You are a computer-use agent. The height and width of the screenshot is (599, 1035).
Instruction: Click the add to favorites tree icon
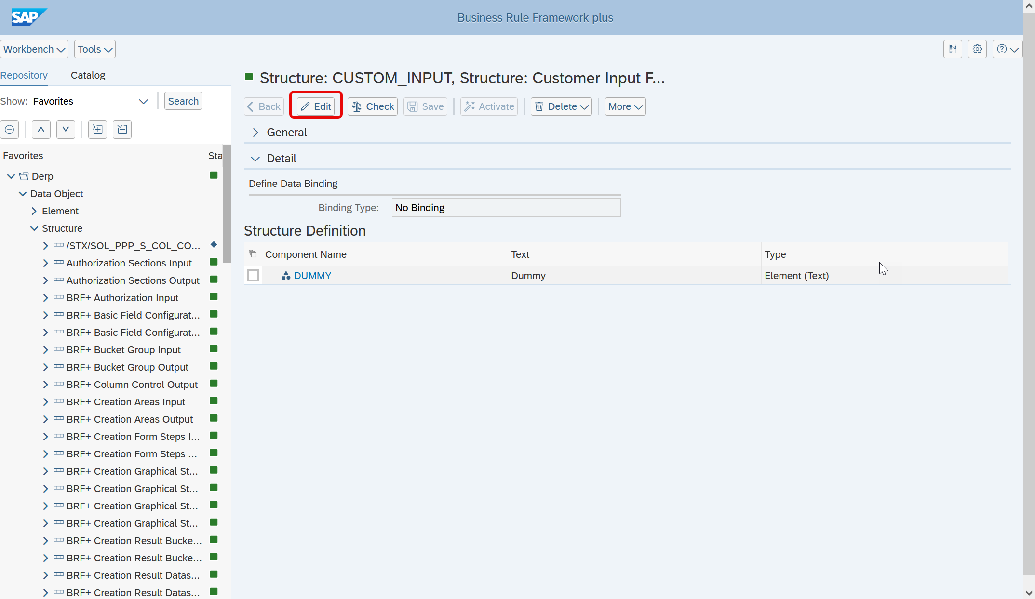point(97,130)
